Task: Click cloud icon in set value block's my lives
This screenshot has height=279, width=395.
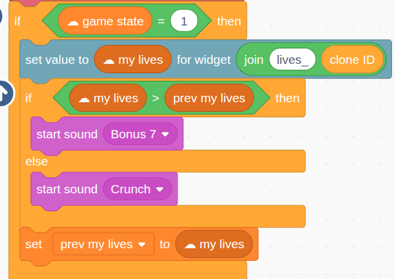Action: [x=109, y=60]
